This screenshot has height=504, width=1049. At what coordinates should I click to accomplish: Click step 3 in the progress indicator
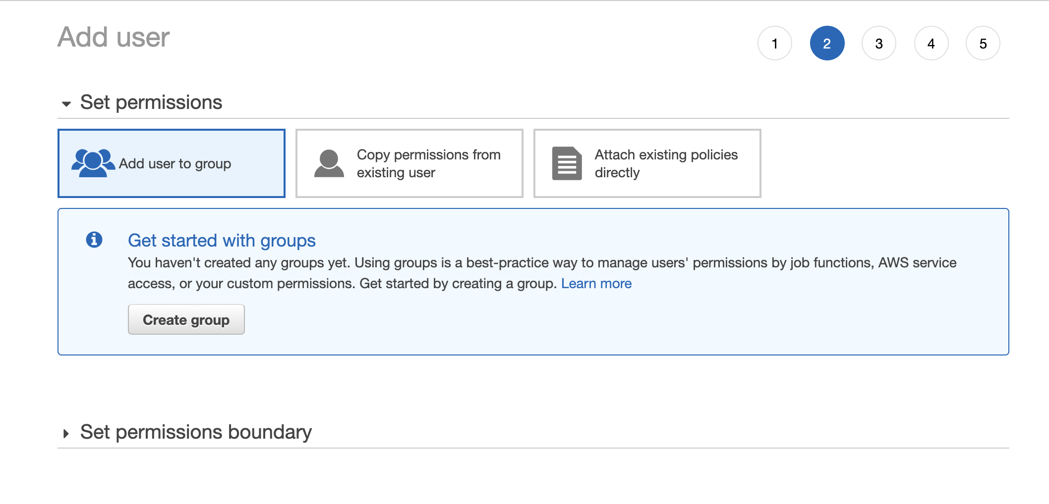(x=879, y=43)
